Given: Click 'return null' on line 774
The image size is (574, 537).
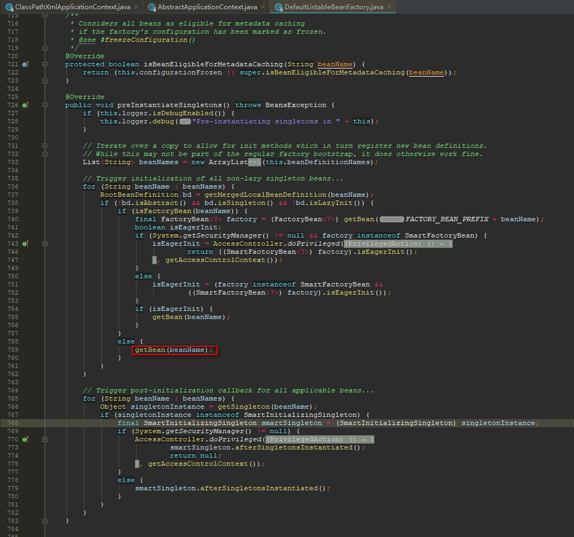Looking at the screenshot, I should tap(193, 456).
